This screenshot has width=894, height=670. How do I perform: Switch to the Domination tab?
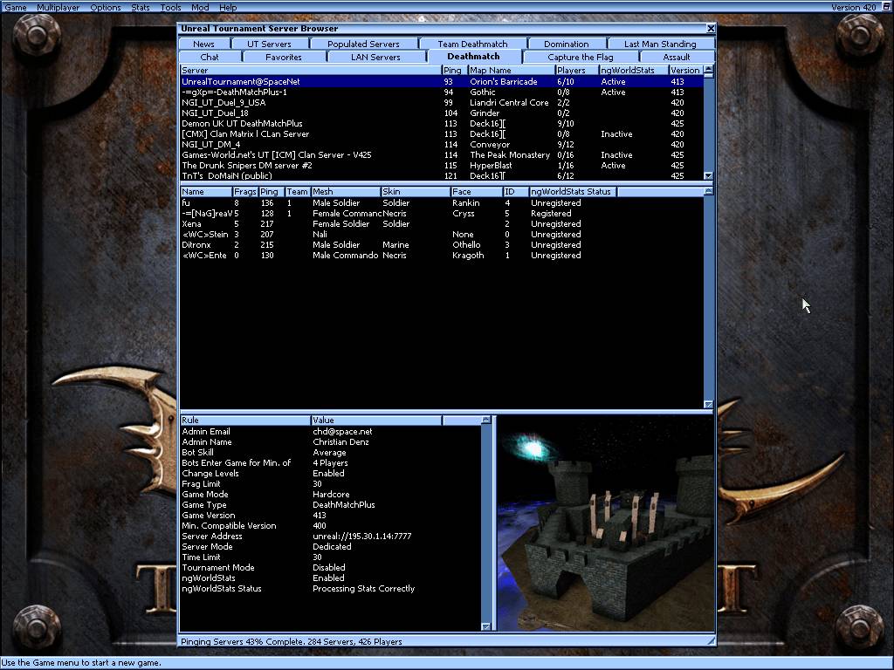[566, 44]
